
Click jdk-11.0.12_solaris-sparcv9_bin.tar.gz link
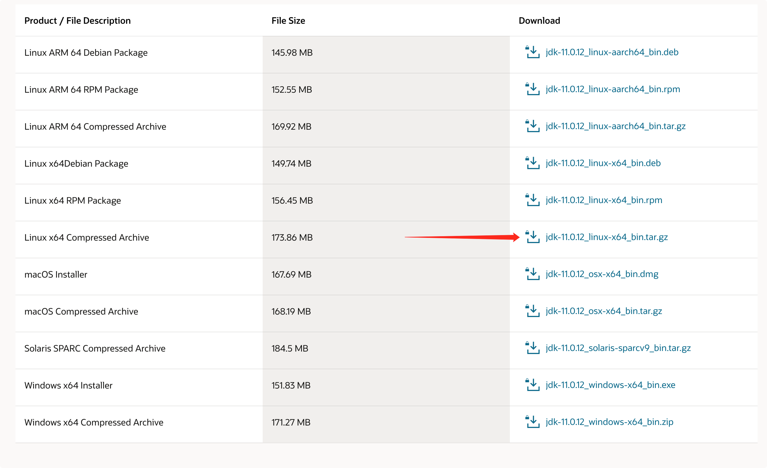tap(618, 348)
